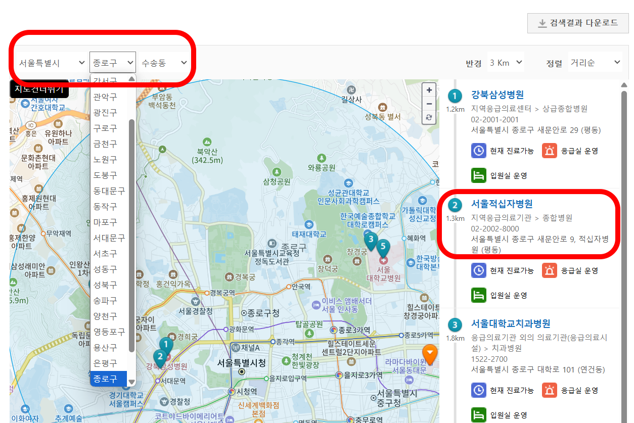This screenshot has width=634, height=423.
Task: Select 동작구 district option
Action: [105, 206]
